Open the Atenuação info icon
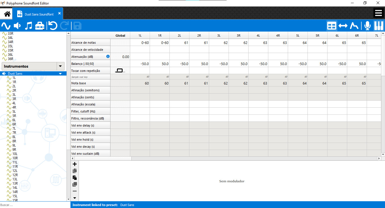 (x=108, y=56)
